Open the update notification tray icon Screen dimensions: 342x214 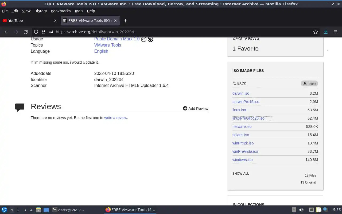point(325,210)
